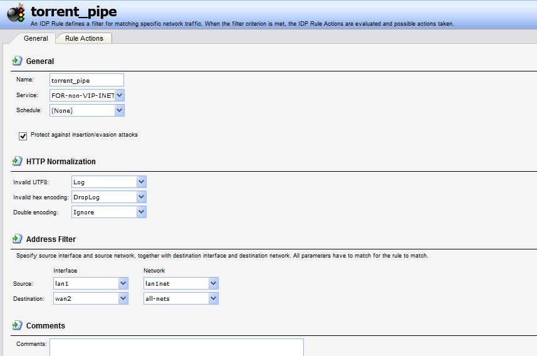Click the Name text field
The image size is (537, 356).
(86, 80)
